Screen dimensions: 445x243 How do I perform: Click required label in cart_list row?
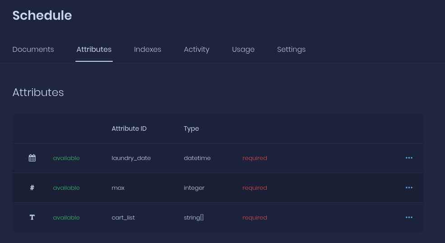point(255,218)
